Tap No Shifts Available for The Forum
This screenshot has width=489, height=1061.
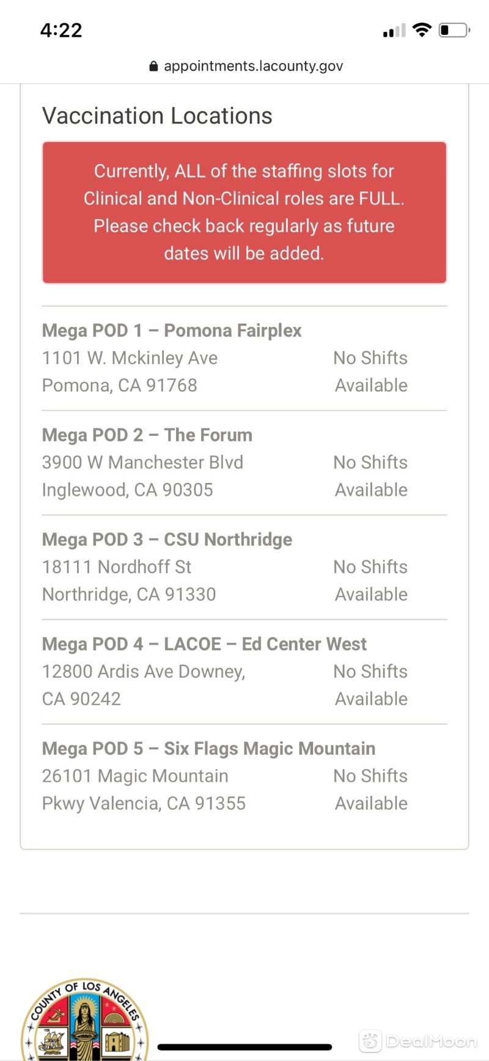(370, 476)
